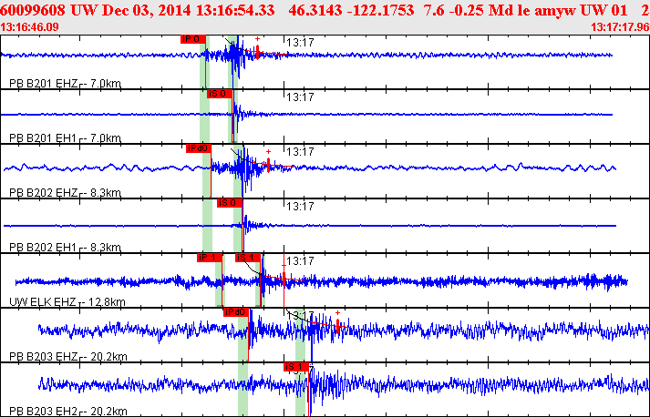
Task: Click the event ID 60099608 in header
Action: 28,9
